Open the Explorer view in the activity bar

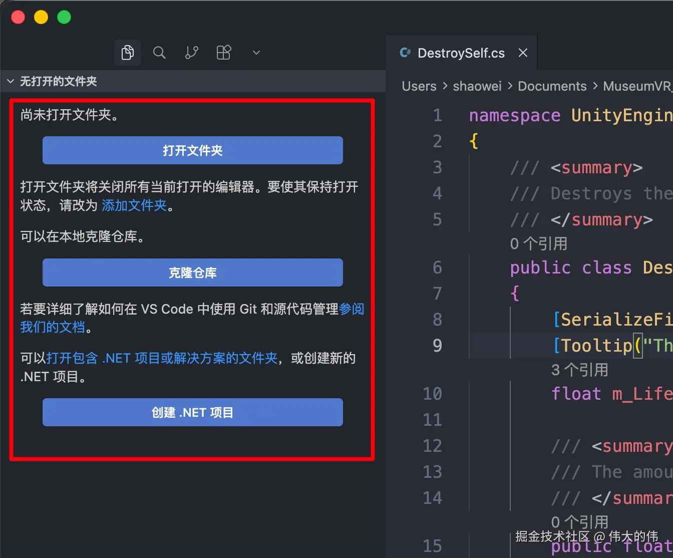pos(127,52)
